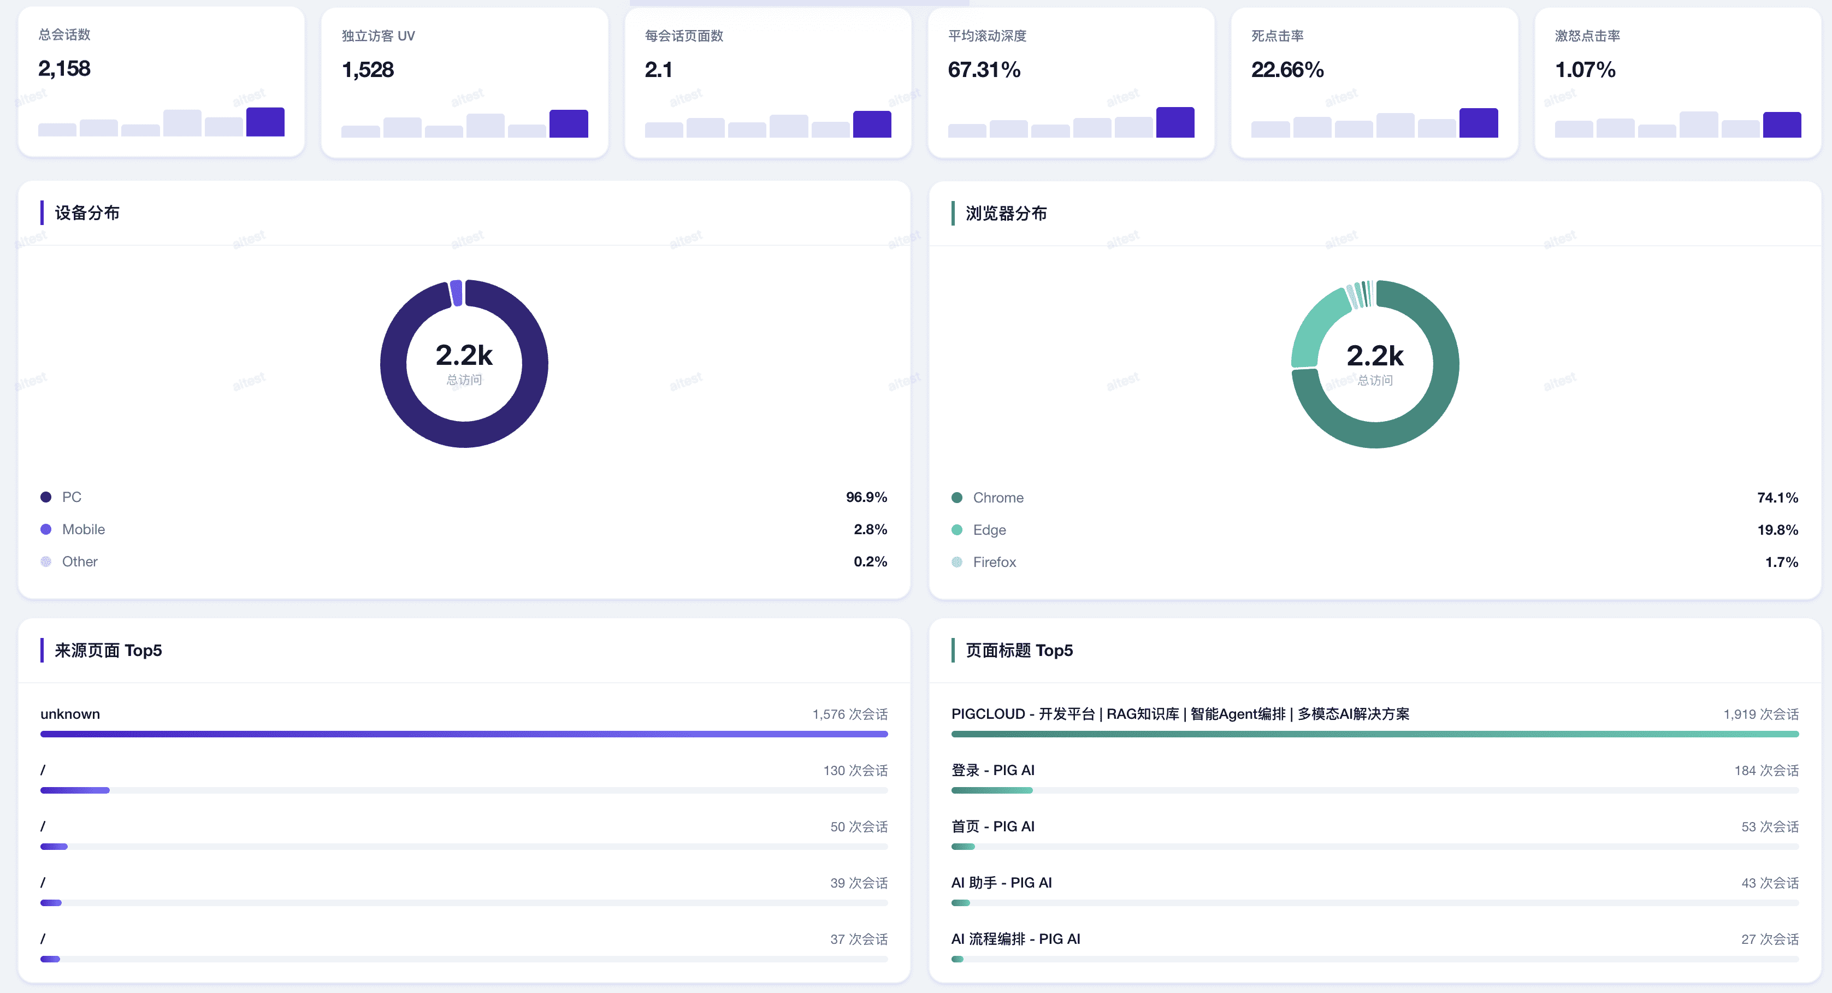Toggle the Chrome legend dot
The height and width of the screenshot is (993, 1832).
pos(956,498)
